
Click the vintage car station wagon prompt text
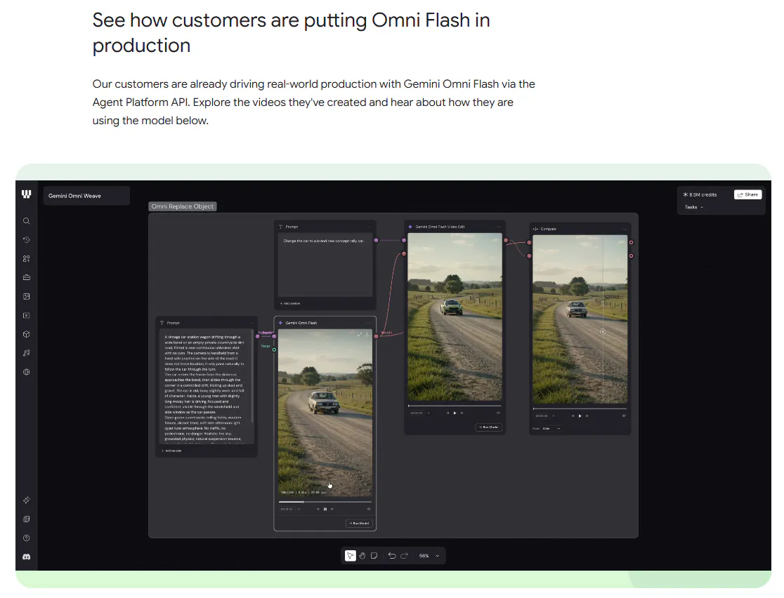(204, 387)
